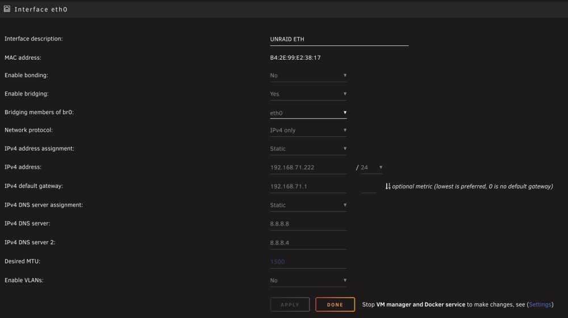Click the optional metric hint text
This screenshot has height=318, width=568.
(473, 186)
